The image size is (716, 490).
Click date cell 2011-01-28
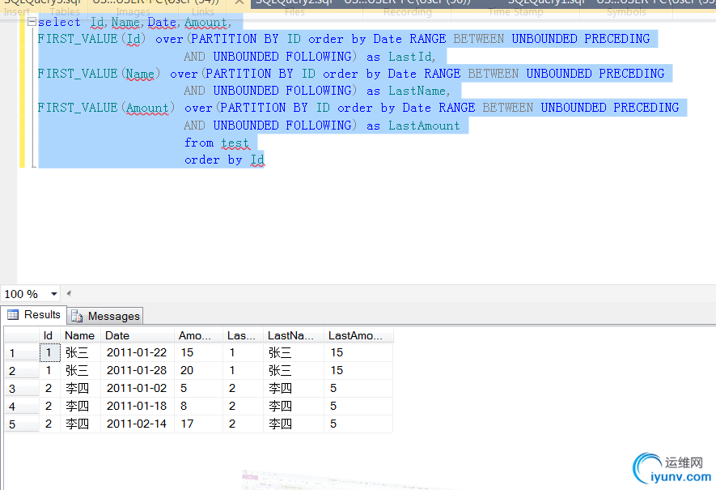[137, 370]
